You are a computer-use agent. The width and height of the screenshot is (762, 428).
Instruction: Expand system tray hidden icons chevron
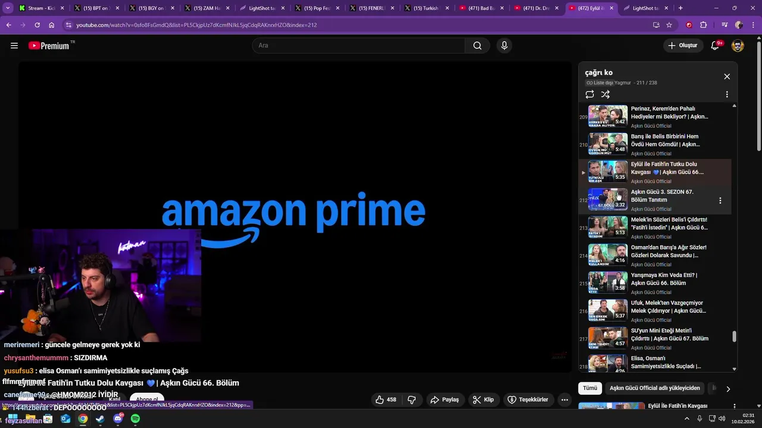[x=686, y=418]
